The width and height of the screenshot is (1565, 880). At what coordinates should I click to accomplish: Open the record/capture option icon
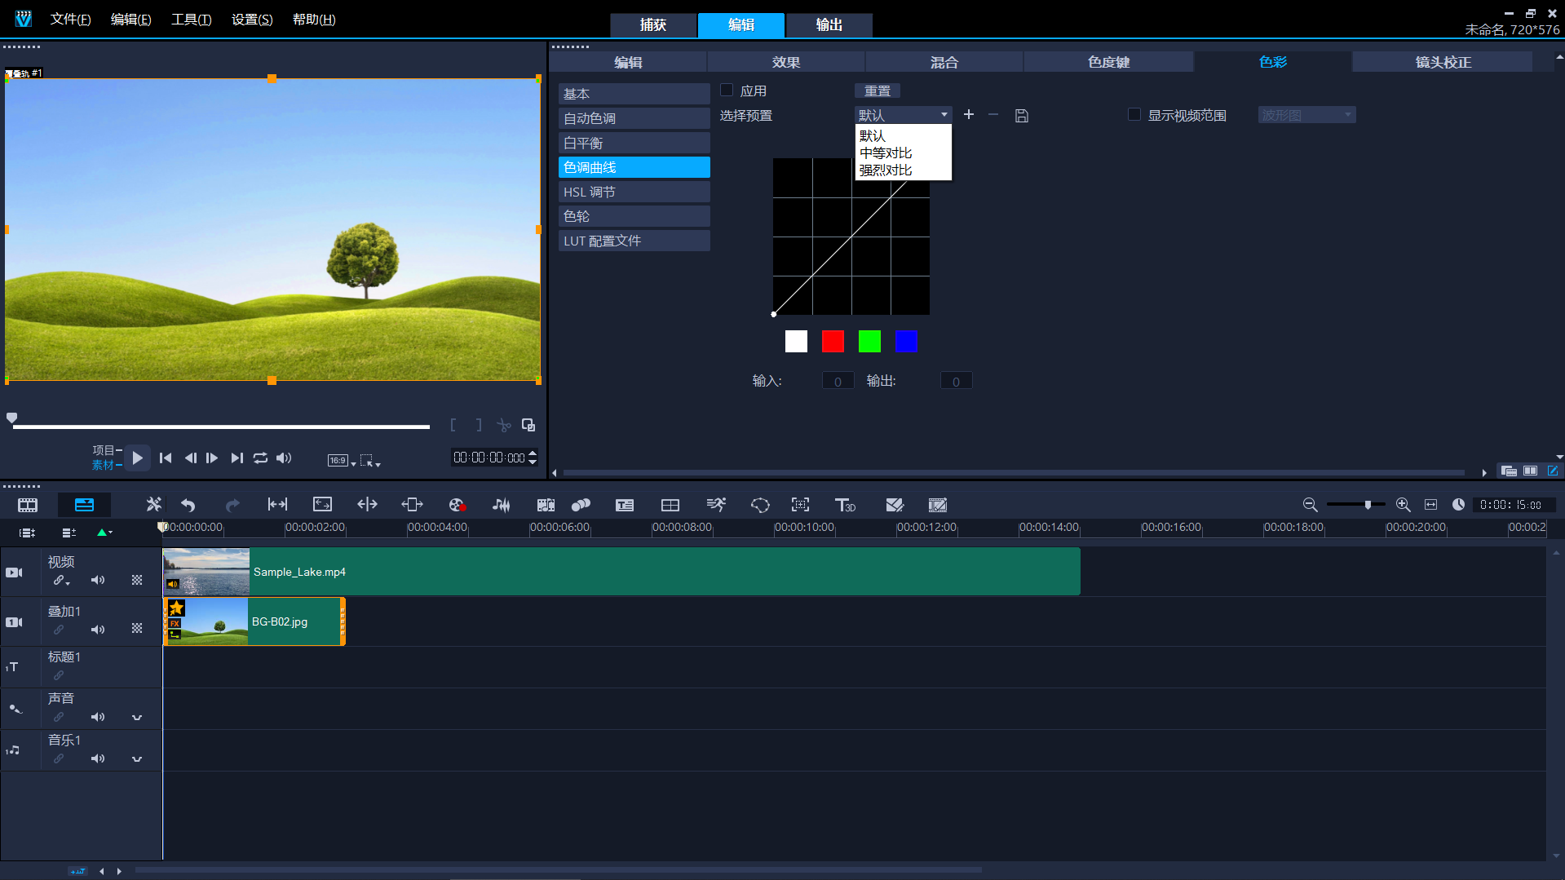(x=457, y=505)
